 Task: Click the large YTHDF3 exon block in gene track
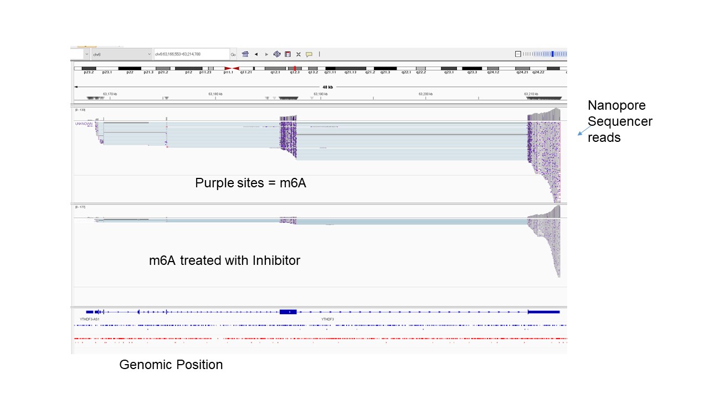288,312
